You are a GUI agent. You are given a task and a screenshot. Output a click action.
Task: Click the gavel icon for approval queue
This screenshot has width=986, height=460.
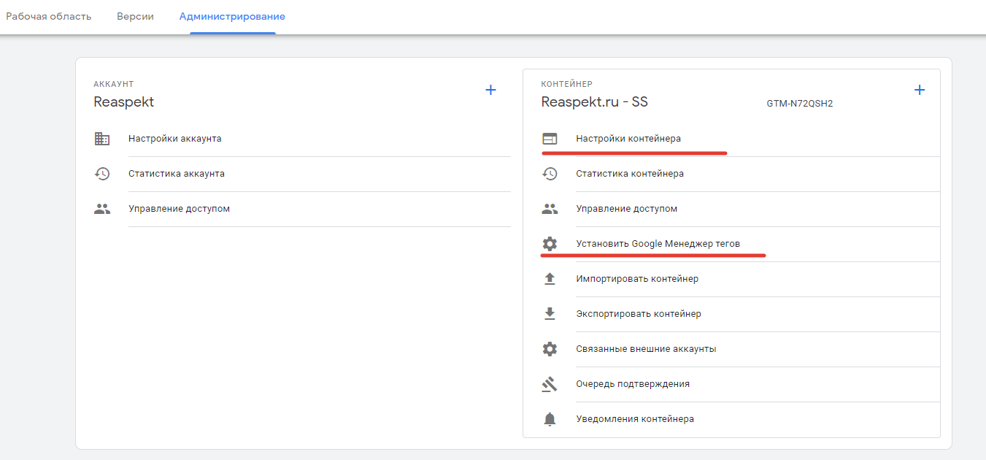[550, 384]
